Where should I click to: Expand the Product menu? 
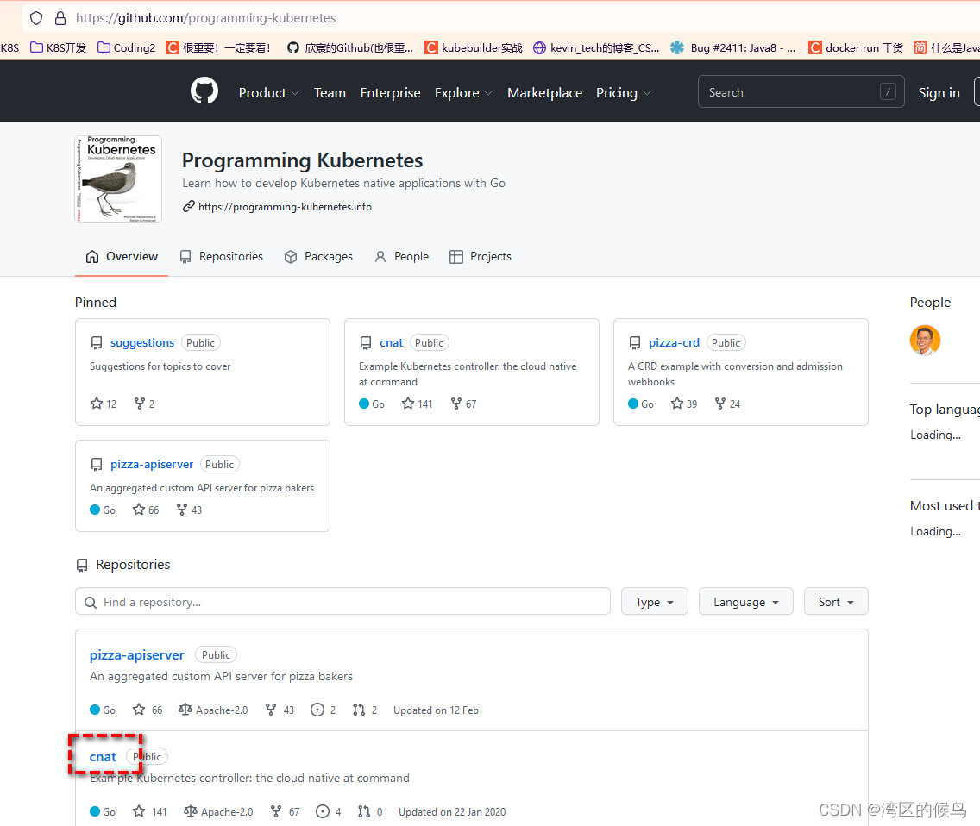pos(269,92)
